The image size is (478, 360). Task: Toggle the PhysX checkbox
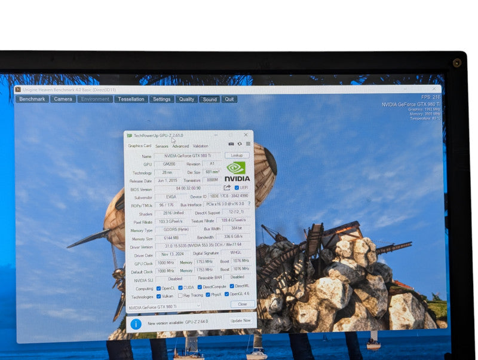point(208,295)
